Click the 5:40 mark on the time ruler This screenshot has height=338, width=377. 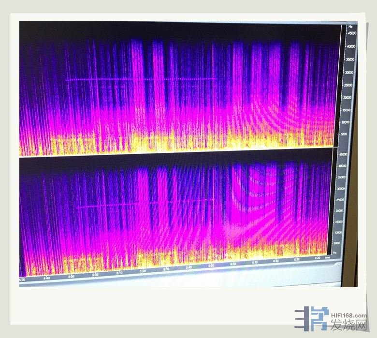[x=188, y=267]
